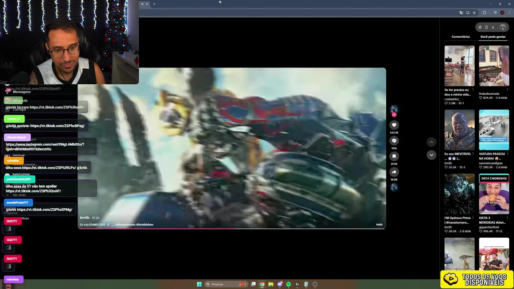This screenshot has height=289, width=514.
Task: Open the Se for preciso eu dou thumbnail
Action: [459, 66]
